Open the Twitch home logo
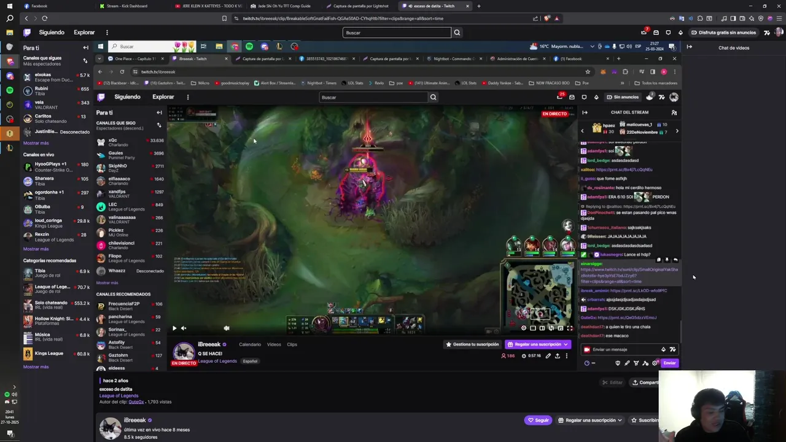Image resolution: width=786 pixels, height=442 pixels. pos(27,33)
